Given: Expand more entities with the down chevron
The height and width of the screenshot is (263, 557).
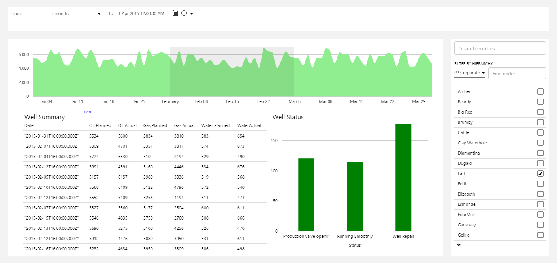Looking at the screenshot, I should pos(459,245).
